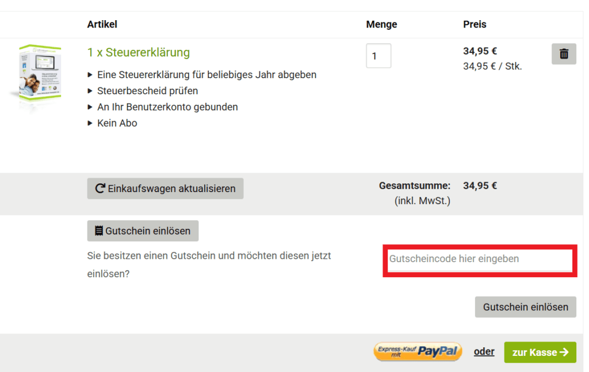Image resolution: width=589 pixels, height=372 pixels.
Task: Click the 'Artikel' column header
Action: tap(102, 24)
